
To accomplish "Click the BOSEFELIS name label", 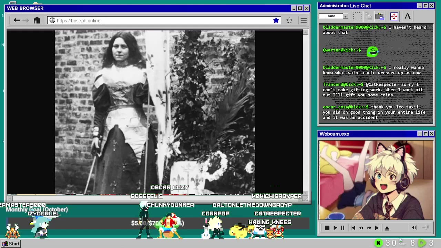I will click(x=147, y=196).
